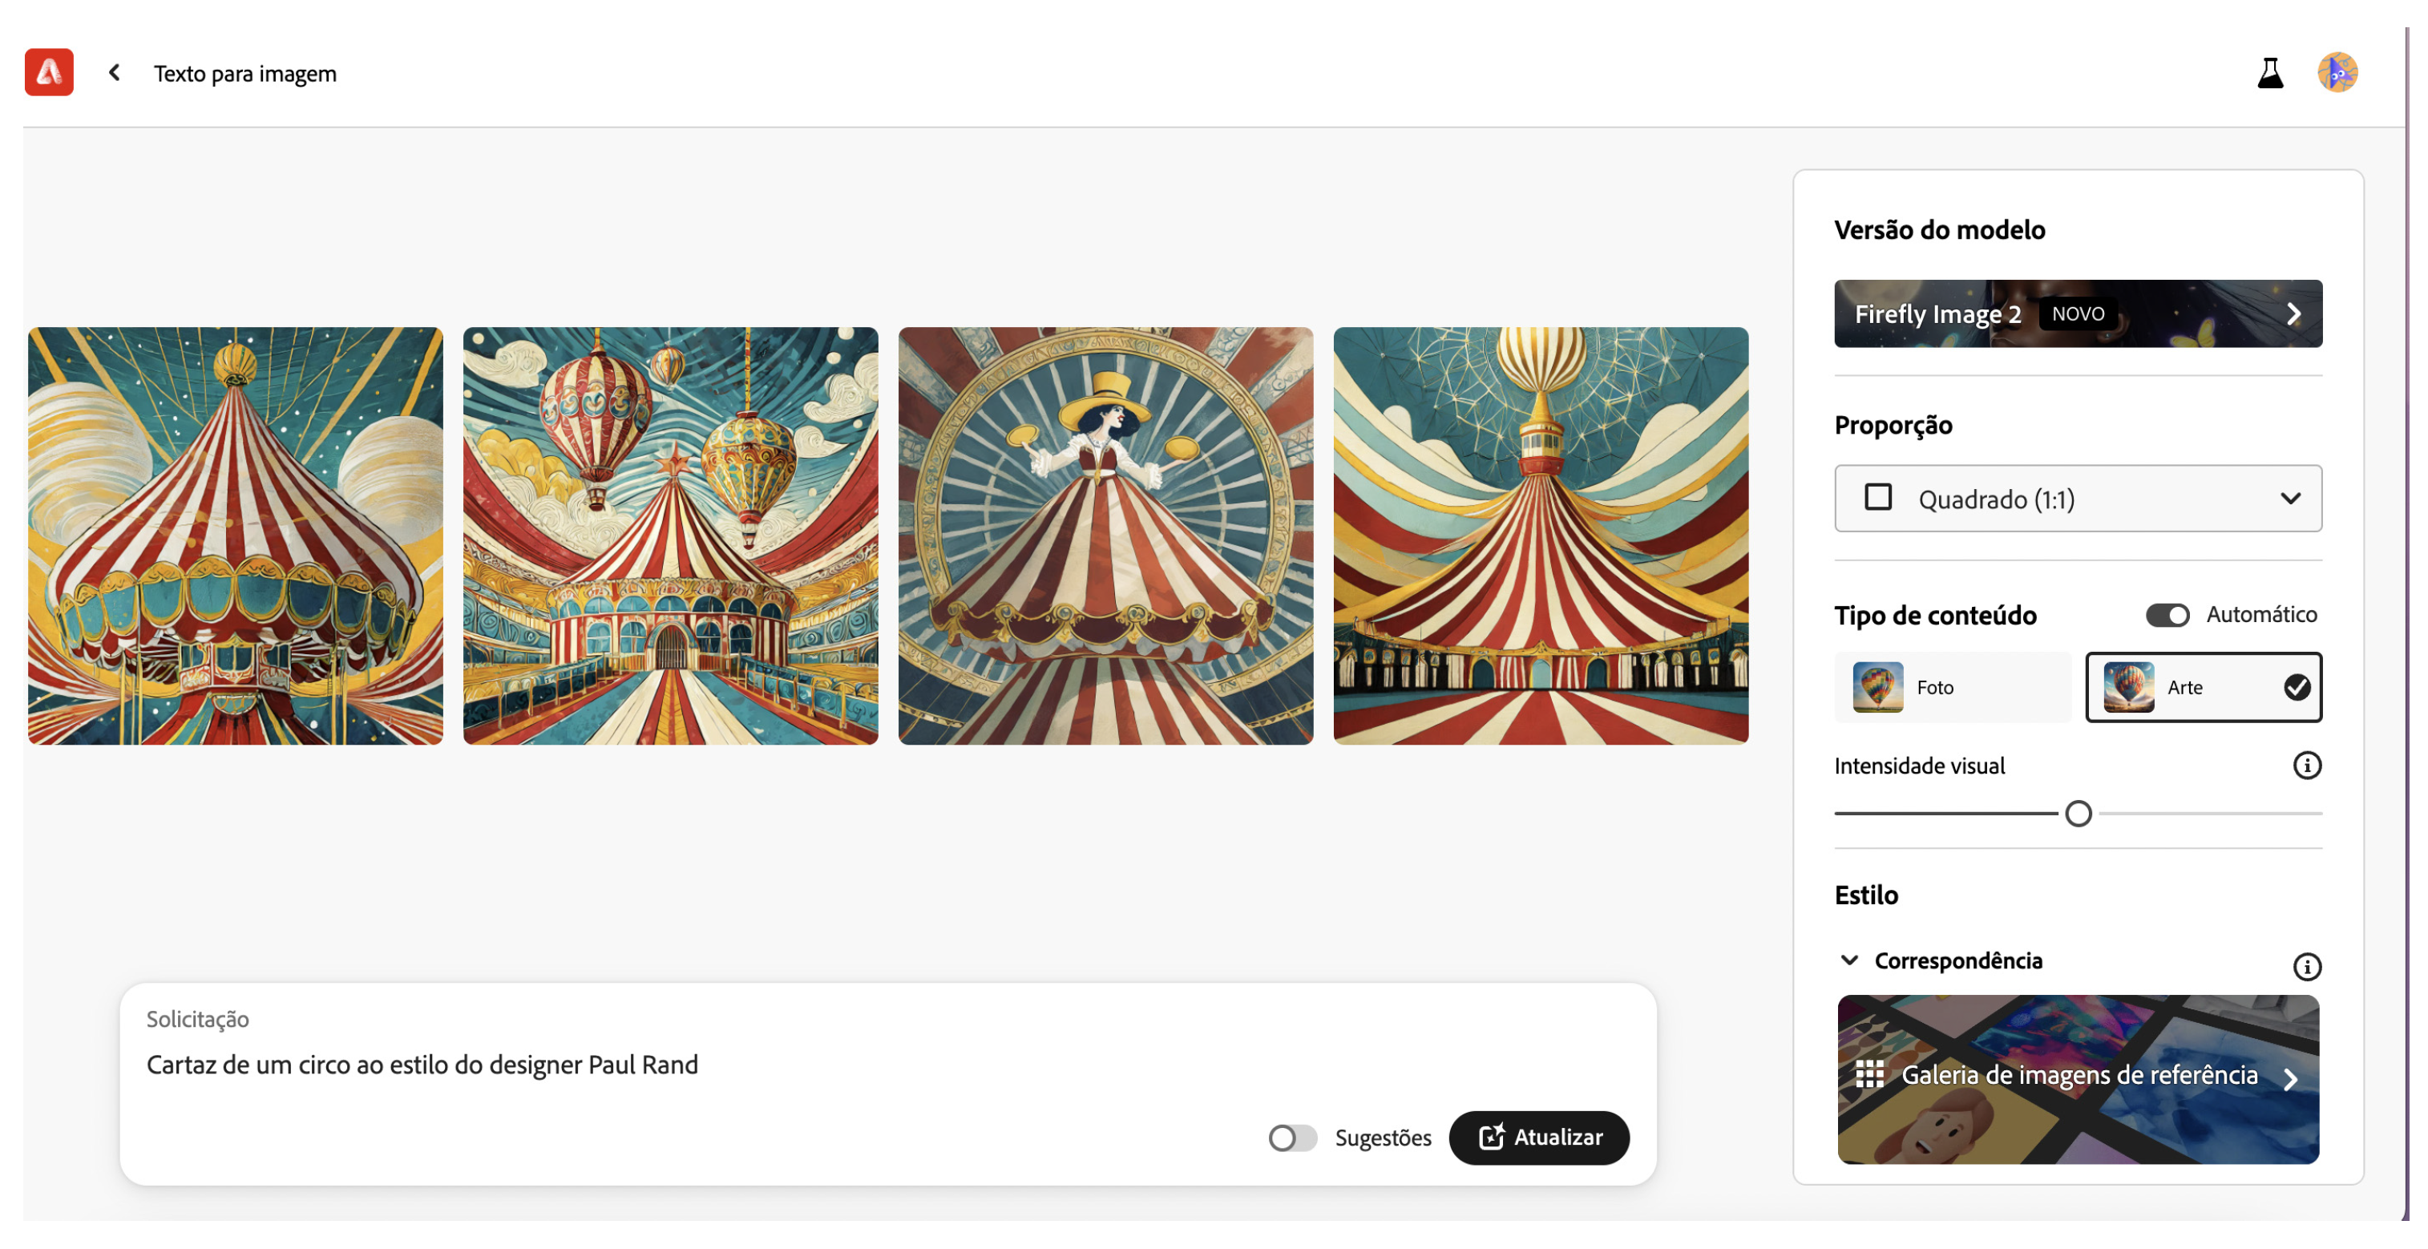Image resolution: width=2428 pixels, height=1249 pixels.
Task: Go back using the left arrow
Action: (x=114, y=73)
